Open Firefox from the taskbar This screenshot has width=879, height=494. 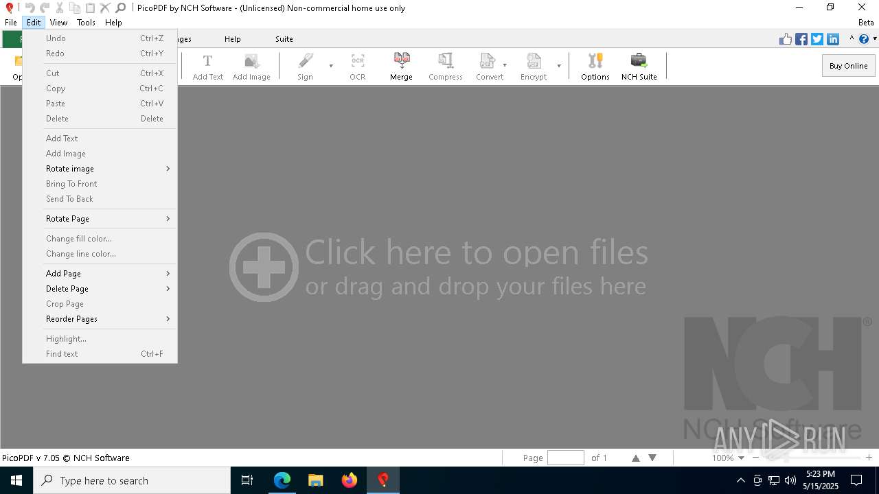point(349,480)
